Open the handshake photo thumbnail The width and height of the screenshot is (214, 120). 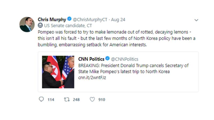(58, 72)
